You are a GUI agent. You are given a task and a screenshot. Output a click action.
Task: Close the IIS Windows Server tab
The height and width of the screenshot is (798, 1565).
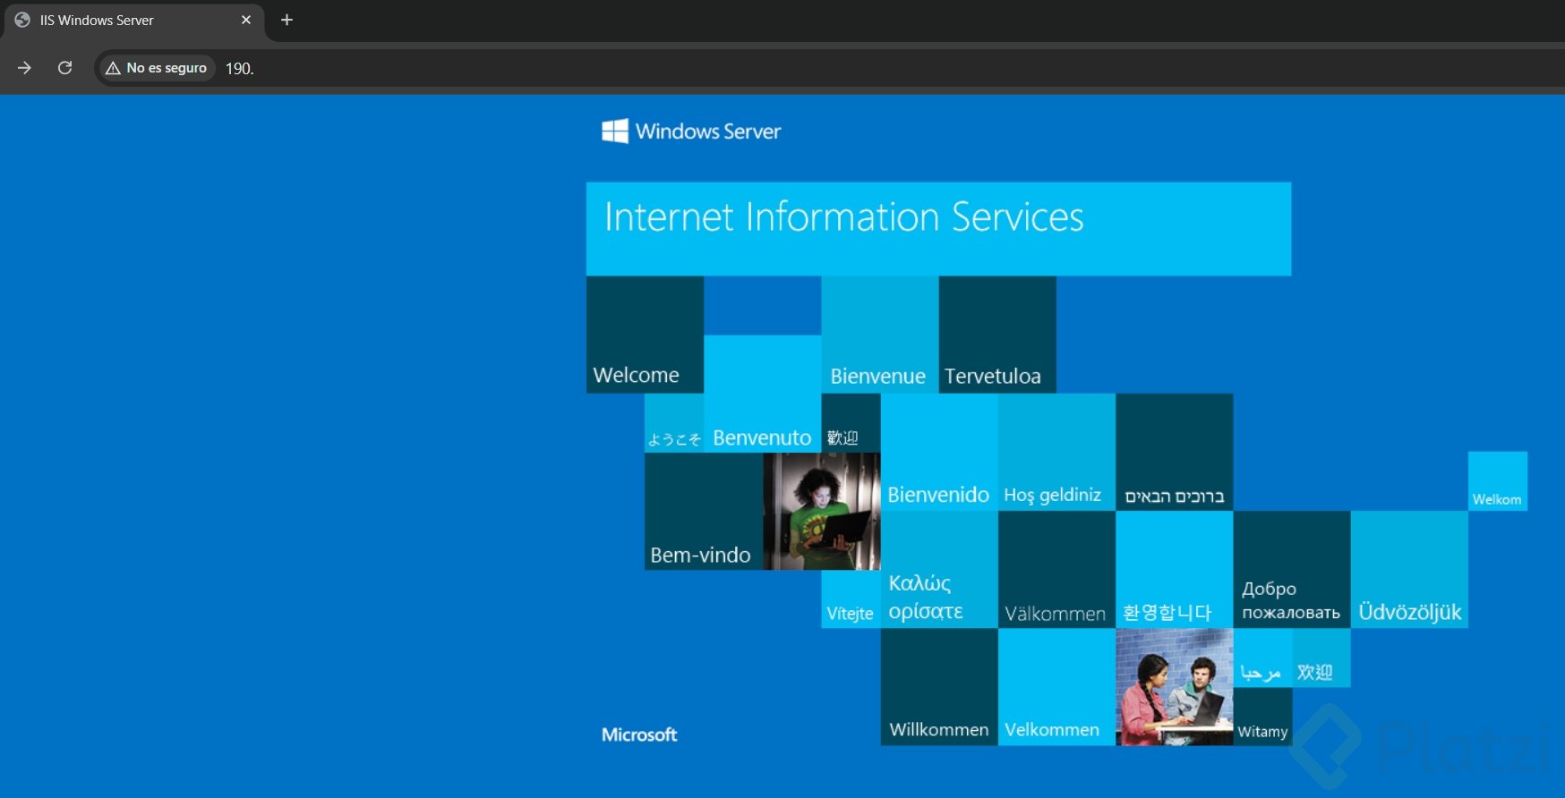(246, 20)
